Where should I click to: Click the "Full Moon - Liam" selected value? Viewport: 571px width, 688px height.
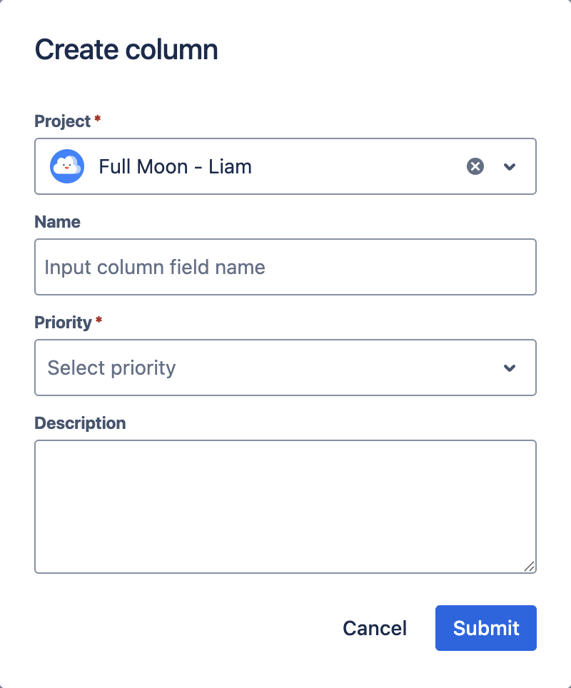(x=175, y=166)
